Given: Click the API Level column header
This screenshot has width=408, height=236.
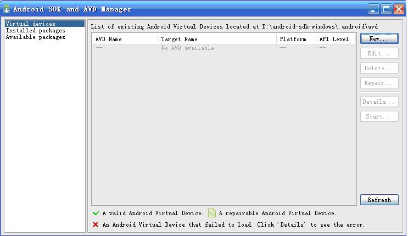Looking at the screenshot, I should [336, 39].
